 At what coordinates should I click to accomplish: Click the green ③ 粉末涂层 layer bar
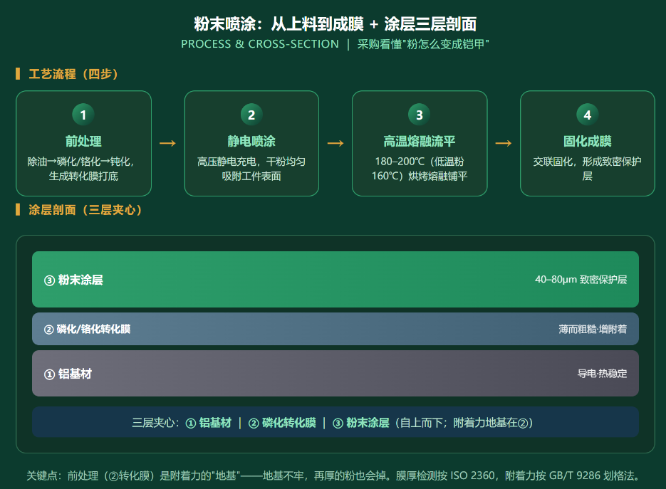[335, 279]
